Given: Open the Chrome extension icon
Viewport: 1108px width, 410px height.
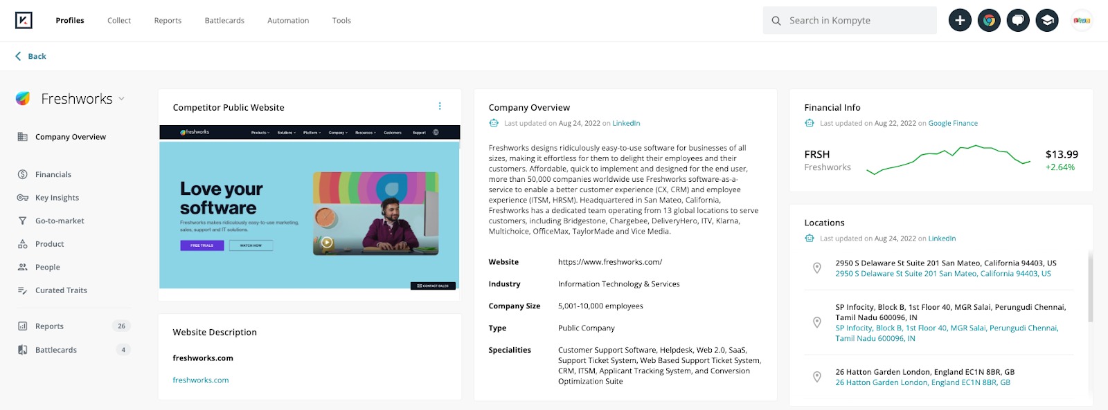Looking at the screenshot, I should click(x=989, y=21).
